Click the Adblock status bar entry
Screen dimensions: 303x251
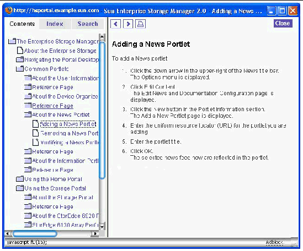pyautogui.click(x=274, y=242)
